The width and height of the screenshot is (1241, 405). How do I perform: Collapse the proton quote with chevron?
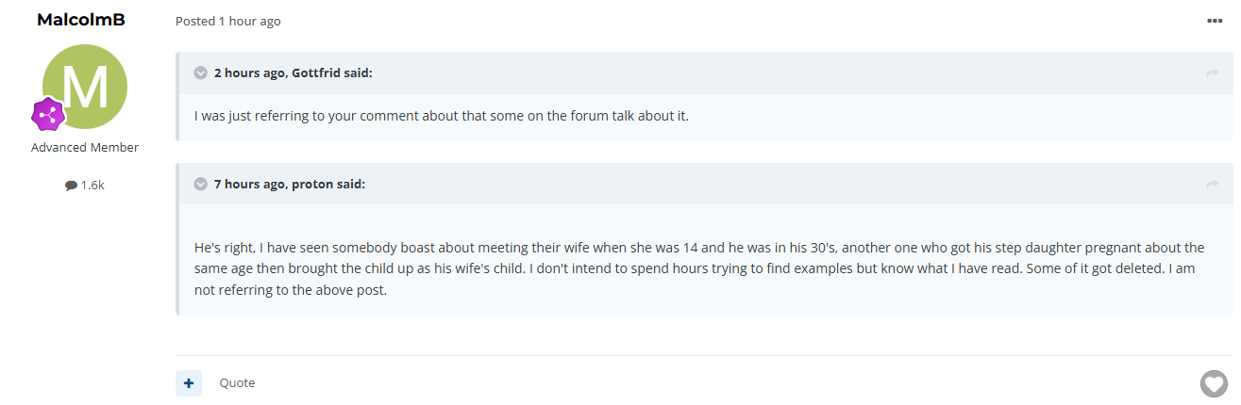tap(201, 185)
